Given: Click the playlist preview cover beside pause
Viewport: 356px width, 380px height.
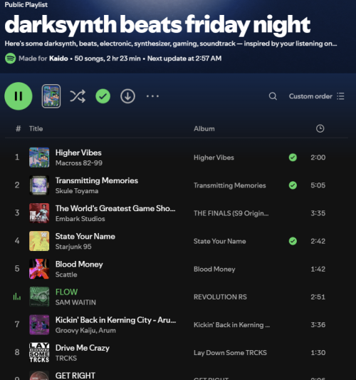Looking at the screenshot, I should (51, 96).
